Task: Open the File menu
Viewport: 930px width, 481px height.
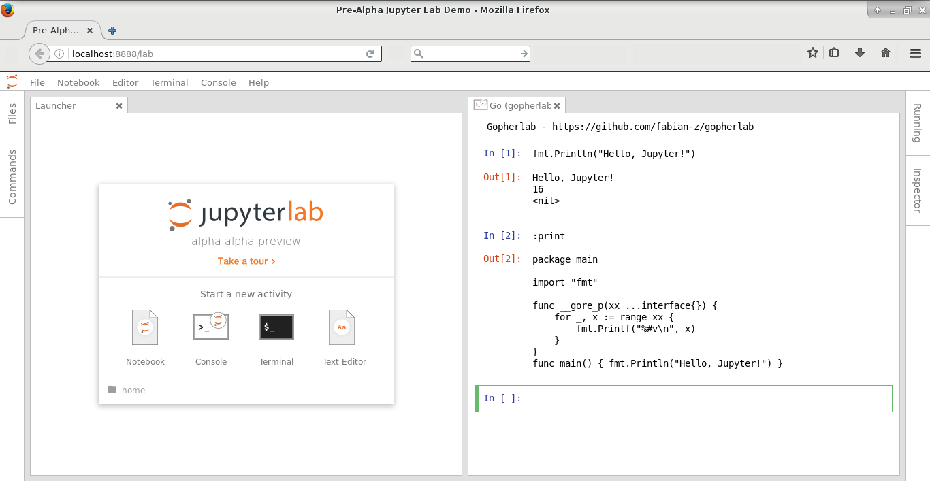Action: (37, 82)
